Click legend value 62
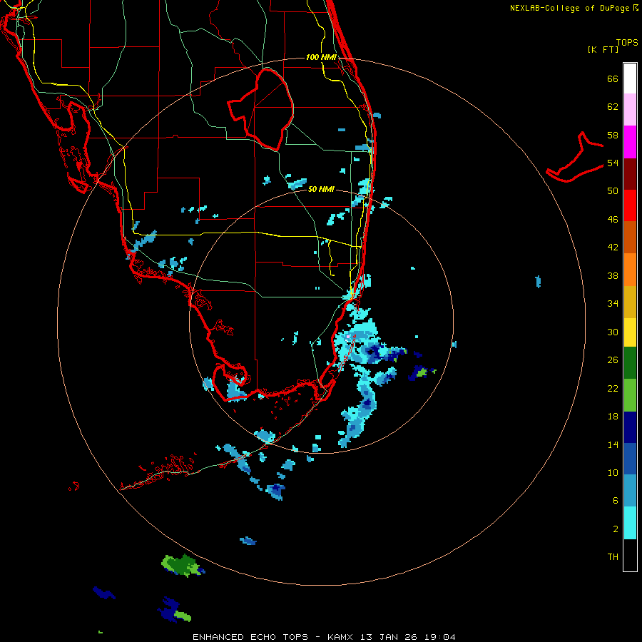642x642 pixels. (x=613, y=107)
